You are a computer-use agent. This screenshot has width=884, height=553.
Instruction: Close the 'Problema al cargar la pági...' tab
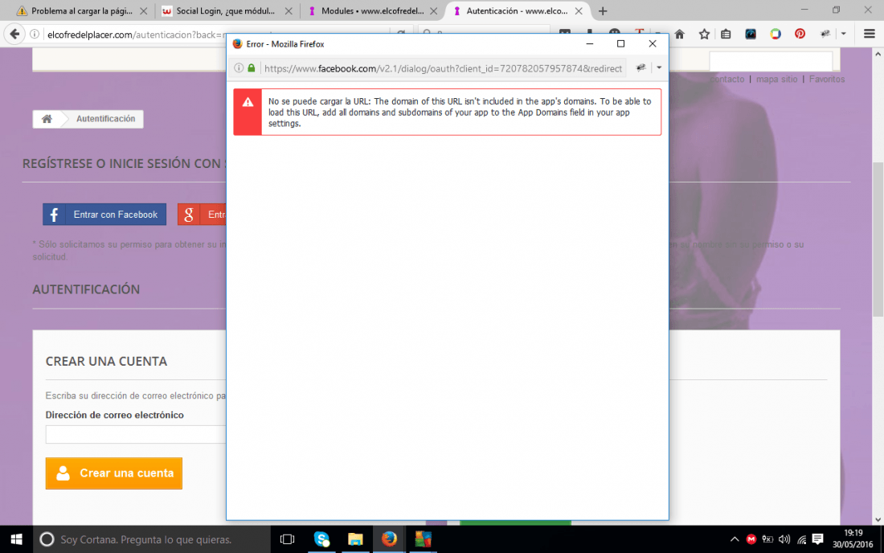[x=143, y=10]
